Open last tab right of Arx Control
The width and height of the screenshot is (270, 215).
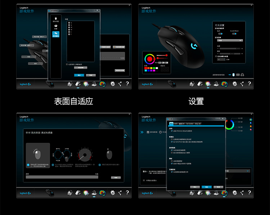(198, 124)
